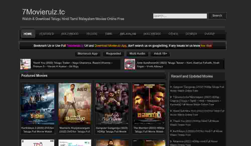The width and height of the screenshot is (251, 146).
Task: Click Macherla Niyojakavargam (2022) DVDScr title
Action: [75, 130]
